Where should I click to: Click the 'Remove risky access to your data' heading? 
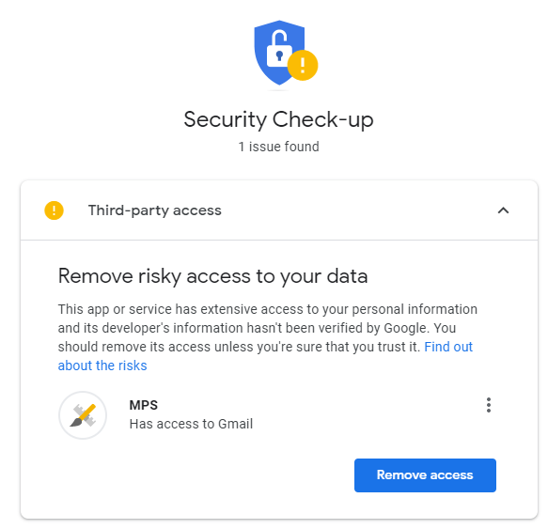[x=212, y=276]
